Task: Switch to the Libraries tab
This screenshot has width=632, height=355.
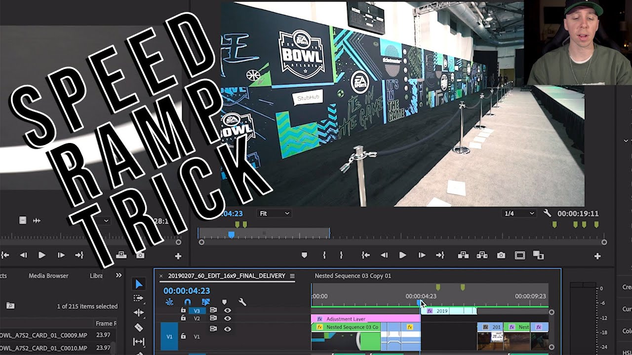Action: click(96, 276)
